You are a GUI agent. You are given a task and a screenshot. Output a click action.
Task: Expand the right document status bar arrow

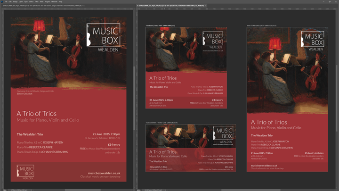(x=165, y=190)
